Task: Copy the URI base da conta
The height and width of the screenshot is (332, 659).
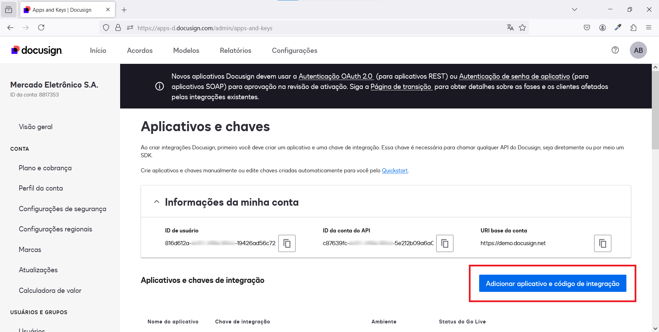Action: click(x=602, y=243)
